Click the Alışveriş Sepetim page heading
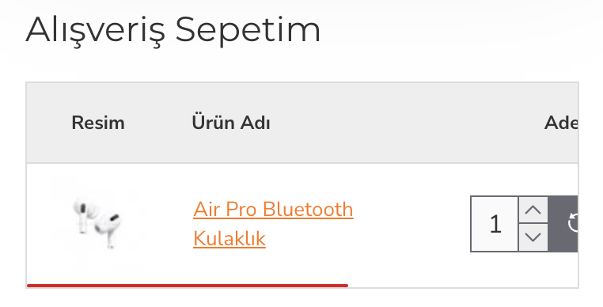603x307 pixels. point(173,30)
